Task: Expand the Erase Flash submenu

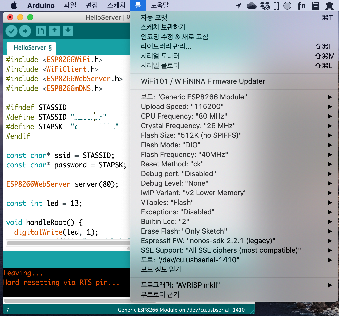Action: coord(234,231)
